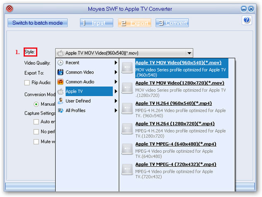Close the converter window
Viewport: 262px width, 197px height.
(251, 9)
